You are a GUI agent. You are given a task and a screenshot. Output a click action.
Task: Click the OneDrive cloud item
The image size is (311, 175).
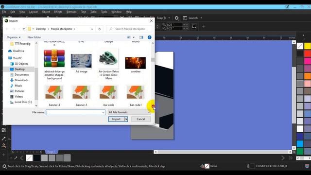click(x=16, y=51)
